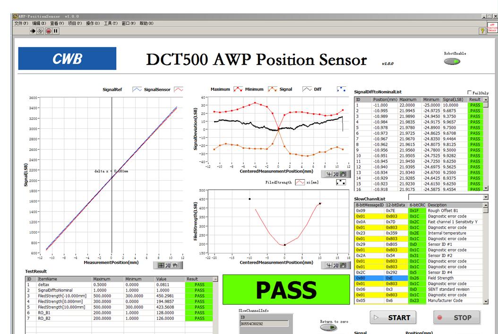Viewport: 498px width, 334px height.
Task: Open the 窗口(W) menu
Action: pyautogui.click(x=129, y=24)
